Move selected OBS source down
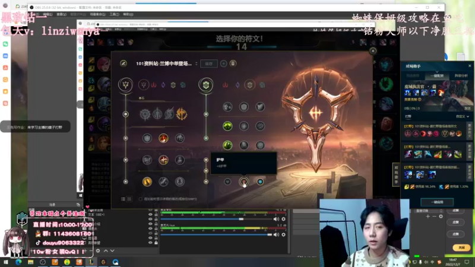The height and width of the screenshot is (267, 475). click(x=112, y=250)
